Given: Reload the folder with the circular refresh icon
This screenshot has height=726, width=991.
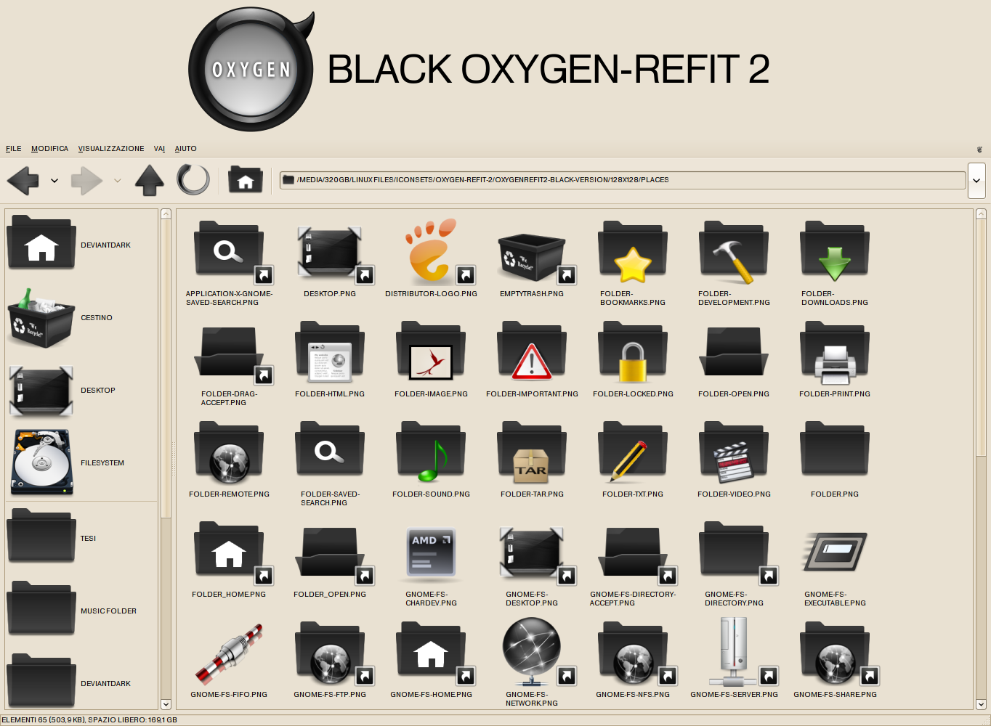Looking at the screenshot, I should pyautogui.click(x=193, y=179).
